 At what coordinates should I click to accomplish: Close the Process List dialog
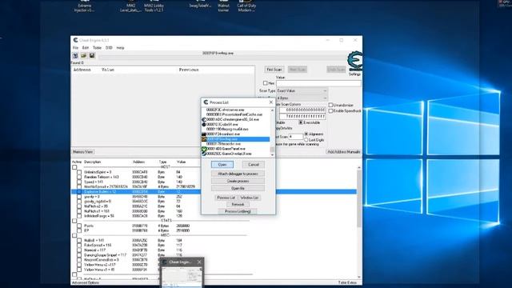(x=270, y=102)
